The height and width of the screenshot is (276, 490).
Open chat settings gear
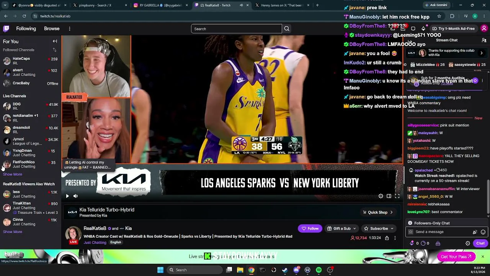coord(468,243)
